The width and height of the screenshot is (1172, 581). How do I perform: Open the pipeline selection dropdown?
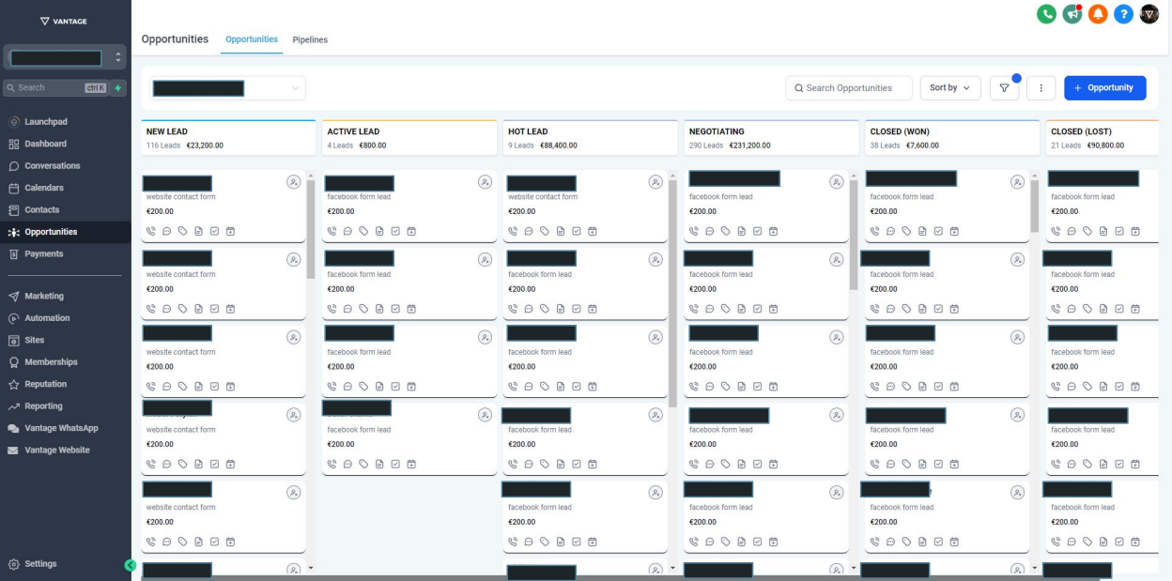pos(228,88)
